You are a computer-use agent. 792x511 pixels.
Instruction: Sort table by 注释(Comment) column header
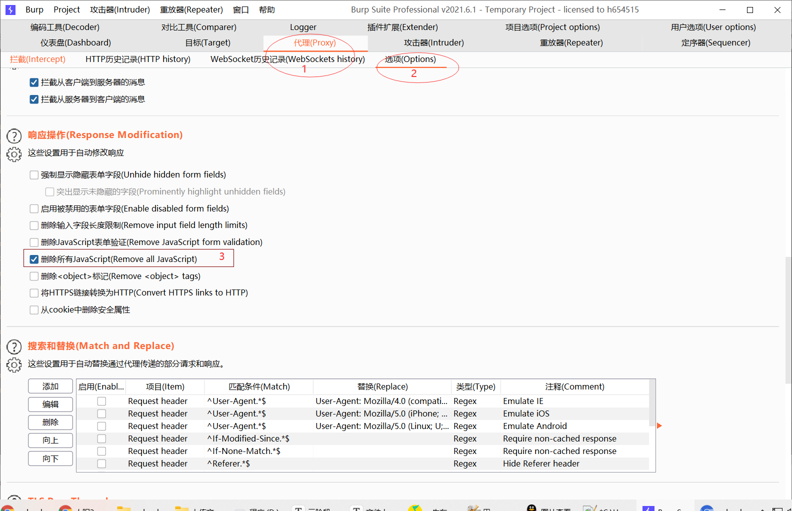(x=575, y=387)
